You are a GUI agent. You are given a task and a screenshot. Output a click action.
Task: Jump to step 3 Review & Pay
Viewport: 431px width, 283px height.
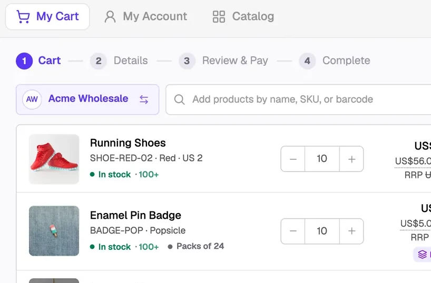click(223, 60)
